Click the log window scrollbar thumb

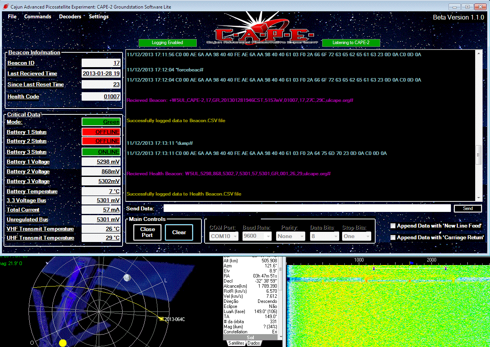tap(479, 155)
